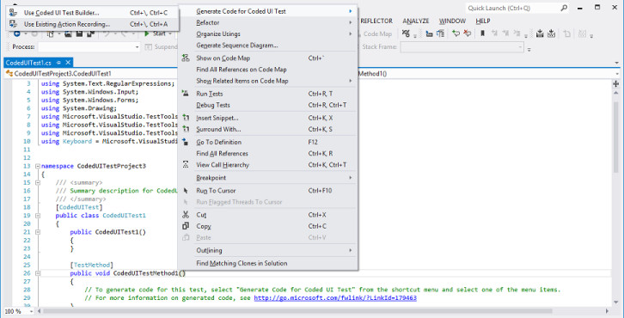This screenshot has width=624, height=318.
Task: Toggle the pin on the CodedUITest1.cs tab
Action: tap(59, 63)
